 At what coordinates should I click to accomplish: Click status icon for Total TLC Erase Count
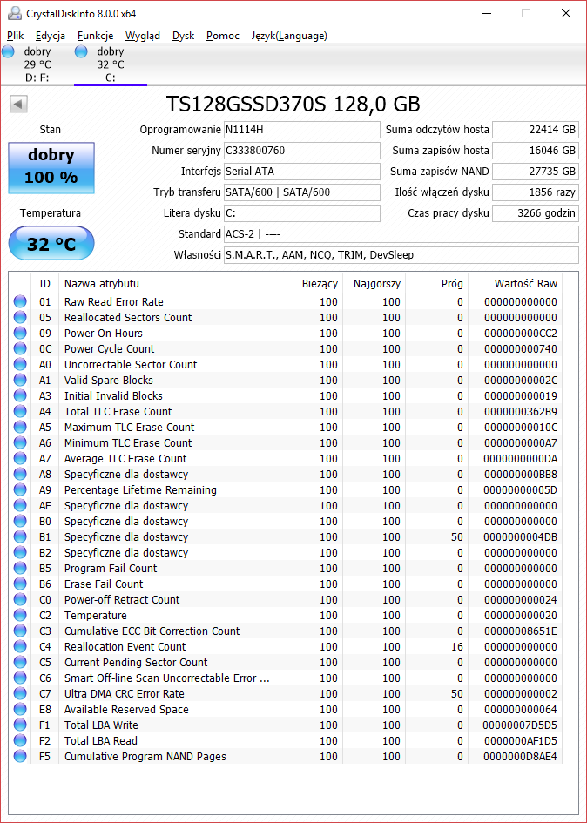(x=20, y=411)
